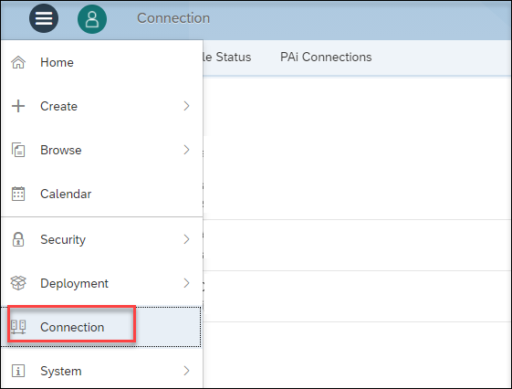
Task: Click the Browse documents icon
Action: tap(18, 150)
